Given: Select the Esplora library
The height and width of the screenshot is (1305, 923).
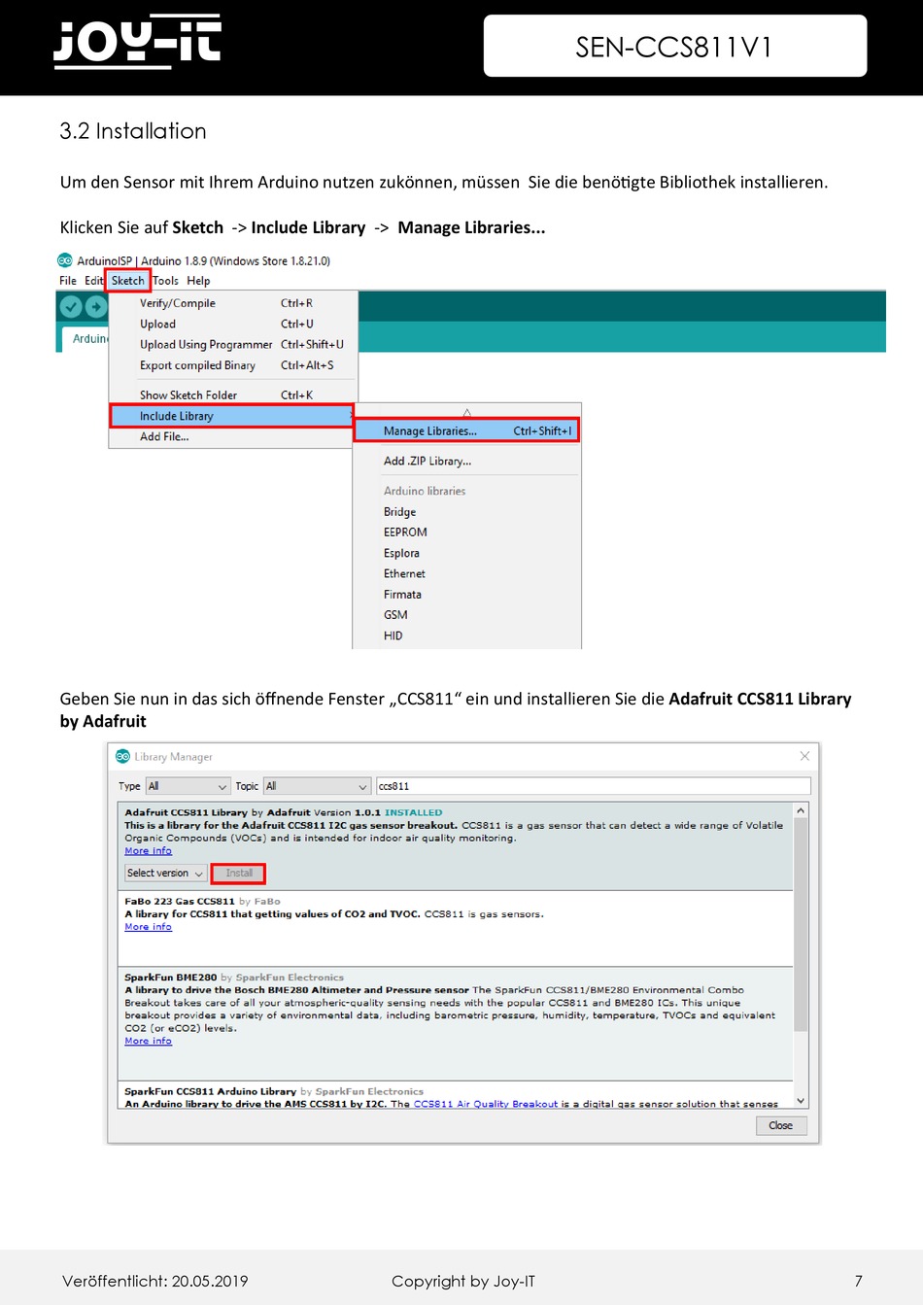Looking at the screenshot, I should (x=466, y=553).
